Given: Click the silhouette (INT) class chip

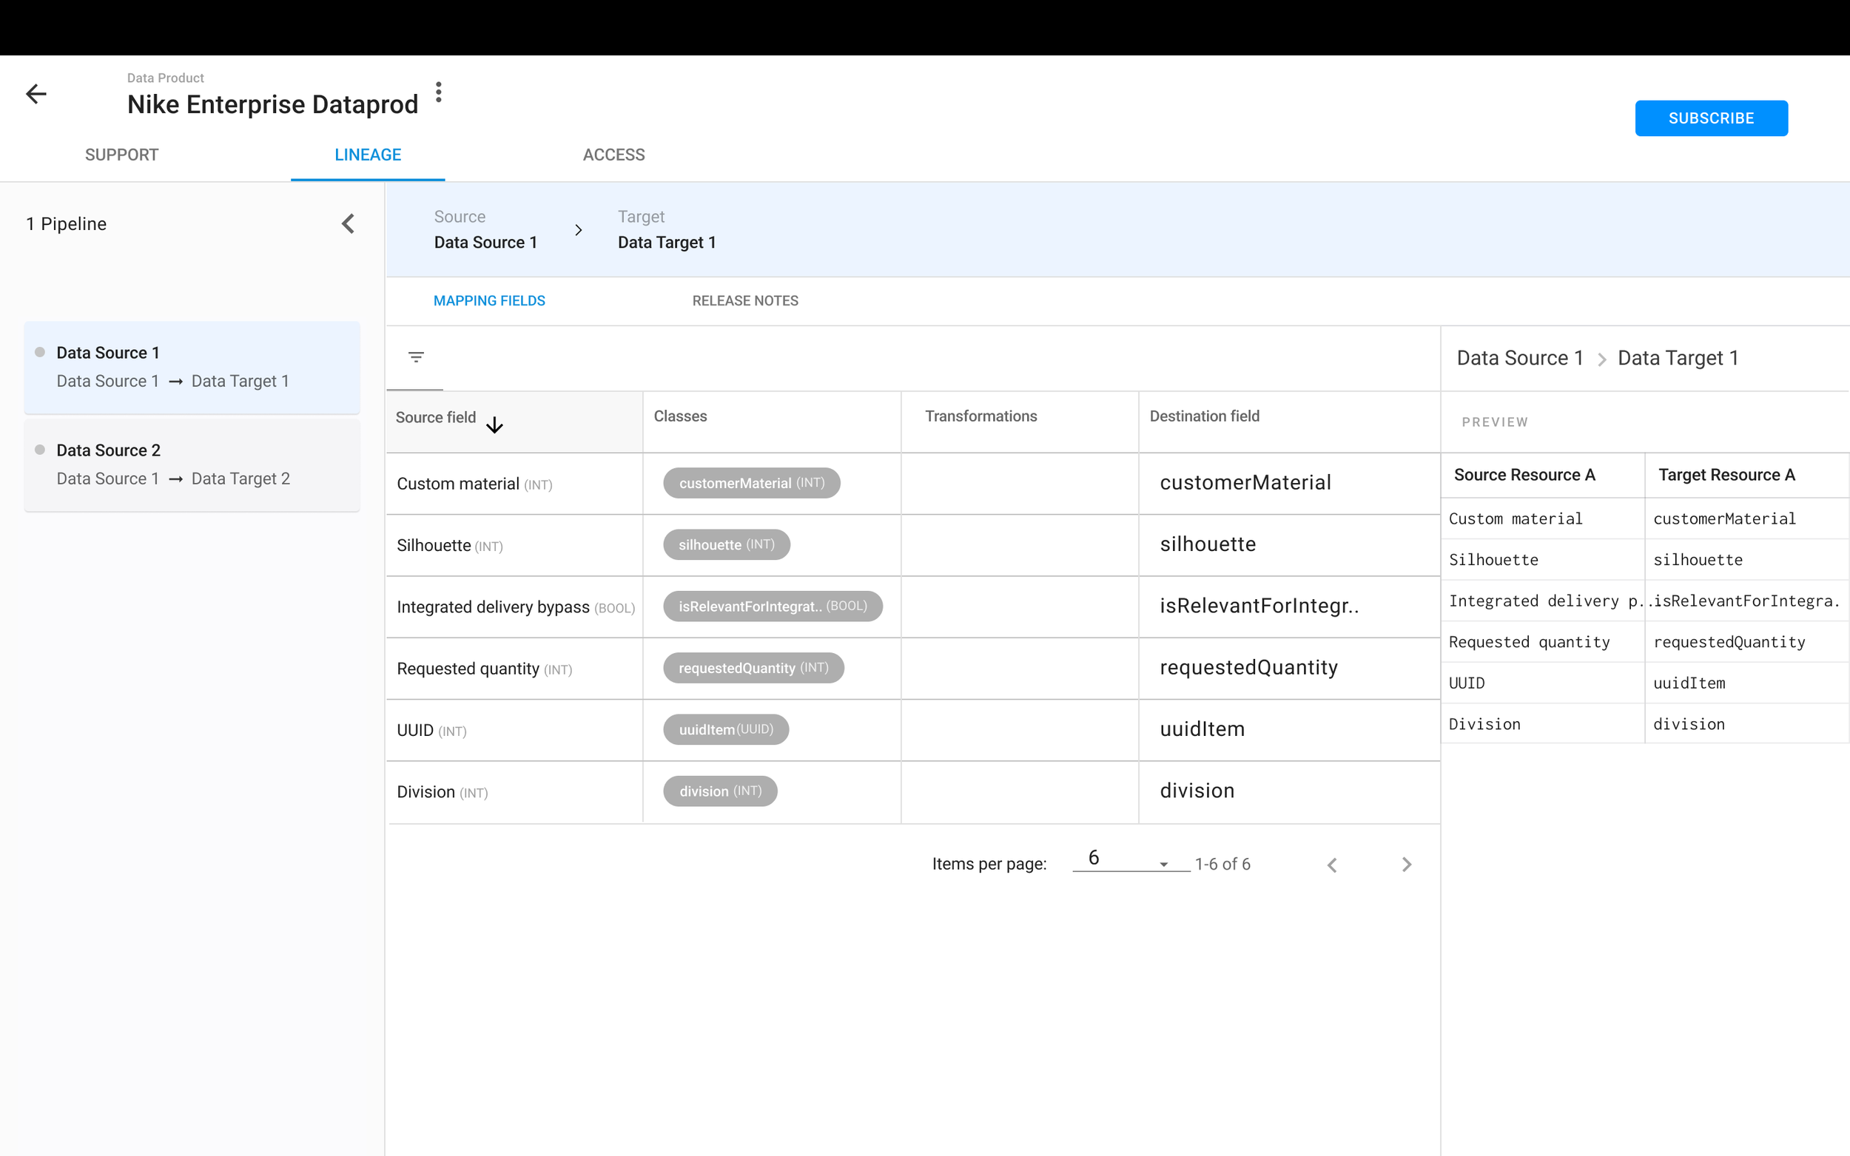Looking at the screenshot, I should pos(727,544).
